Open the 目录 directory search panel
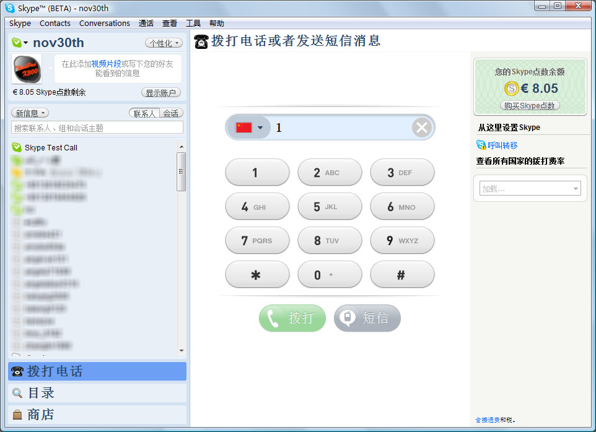This screenshot has height=432, width=596. coord(97,393)
